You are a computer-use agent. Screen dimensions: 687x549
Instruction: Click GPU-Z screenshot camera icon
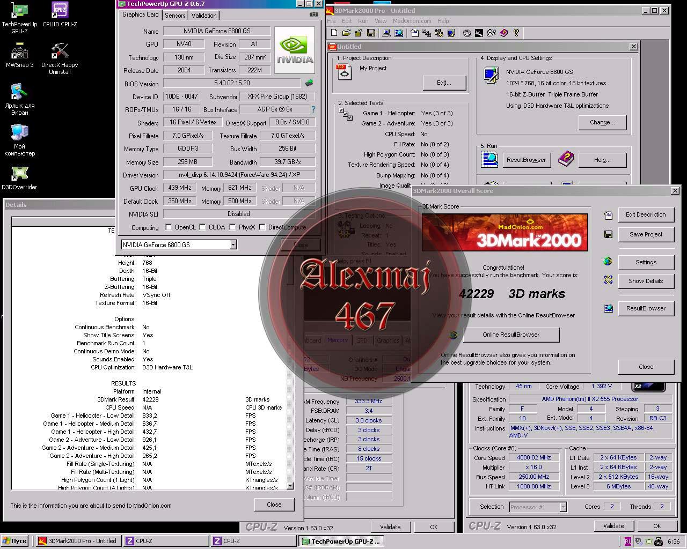313,14
